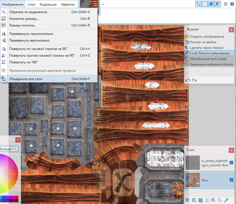Close the Журнал panel

tap(231, 29)
